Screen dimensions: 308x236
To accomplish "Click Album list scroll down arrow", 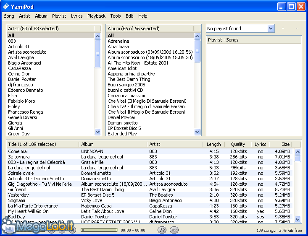I will pyautogui.click(x=197, y=132).
